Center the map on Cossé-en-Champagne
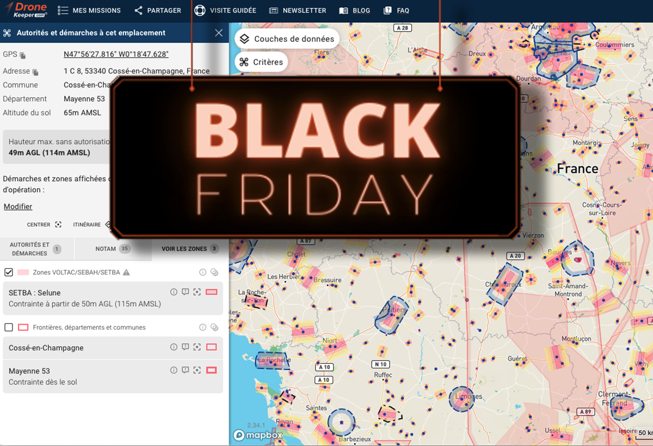The image size is (653, 446). point(197,347)
